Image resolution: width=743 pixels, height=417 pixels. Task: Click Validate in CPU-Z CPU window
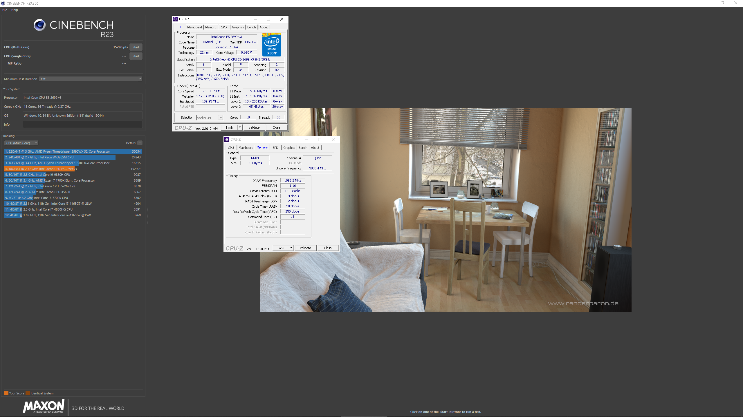pyautogui.click(x=254, y=127)
